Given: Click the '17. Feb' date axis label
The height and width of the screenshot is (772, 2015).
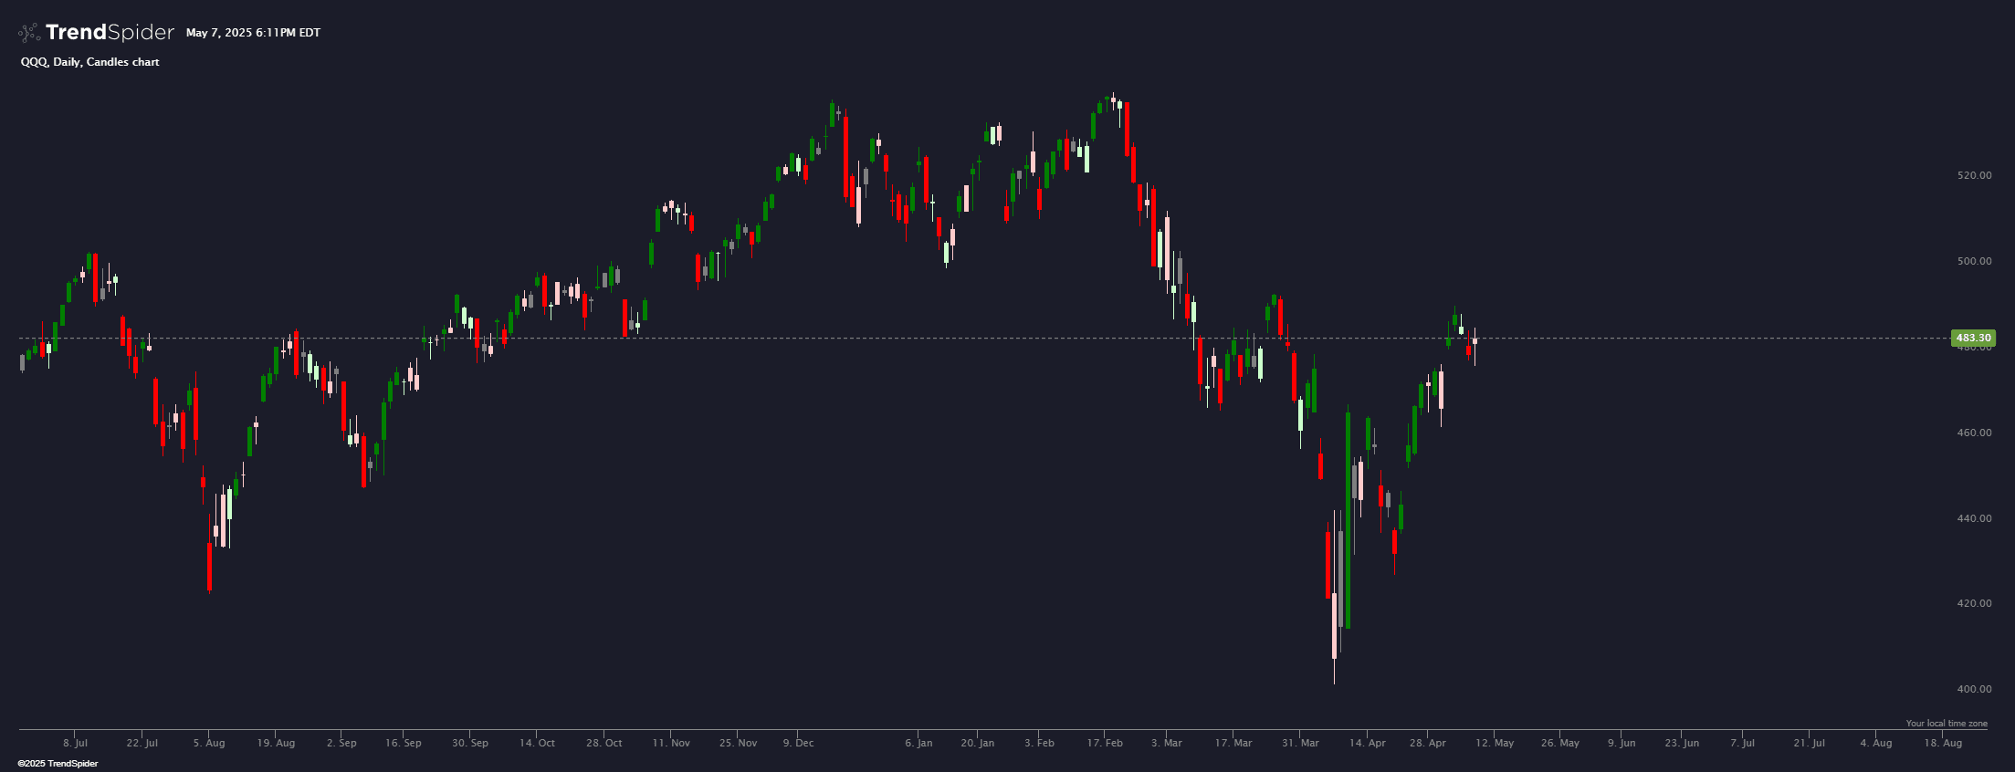Looking at the screenshot, I should (1105, 743).
